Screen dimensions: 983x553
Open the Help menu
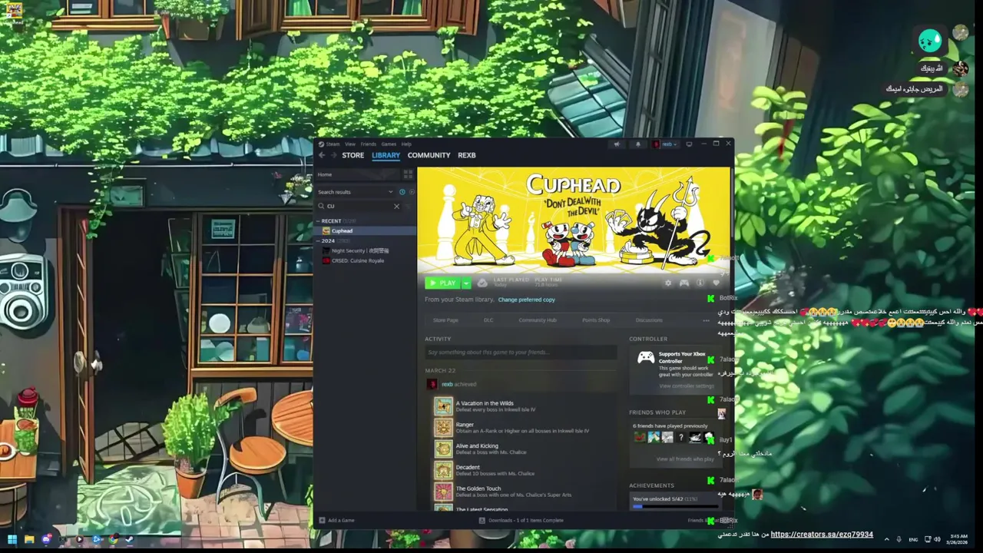[x=406, y=144]
